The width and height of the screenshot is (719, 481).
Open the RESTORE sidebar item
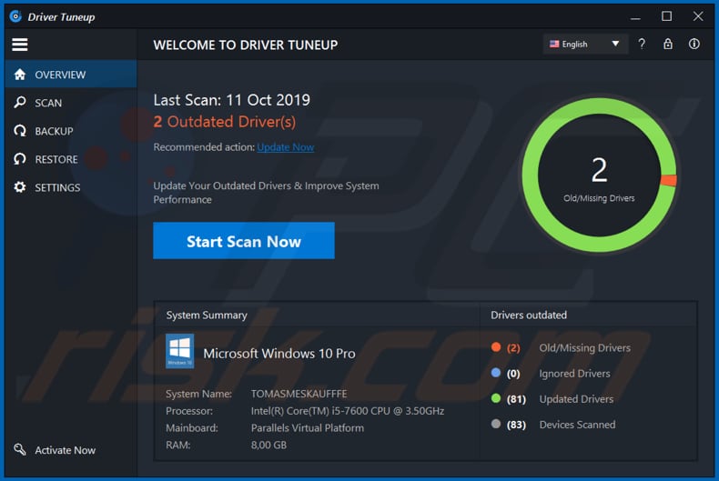71,159
